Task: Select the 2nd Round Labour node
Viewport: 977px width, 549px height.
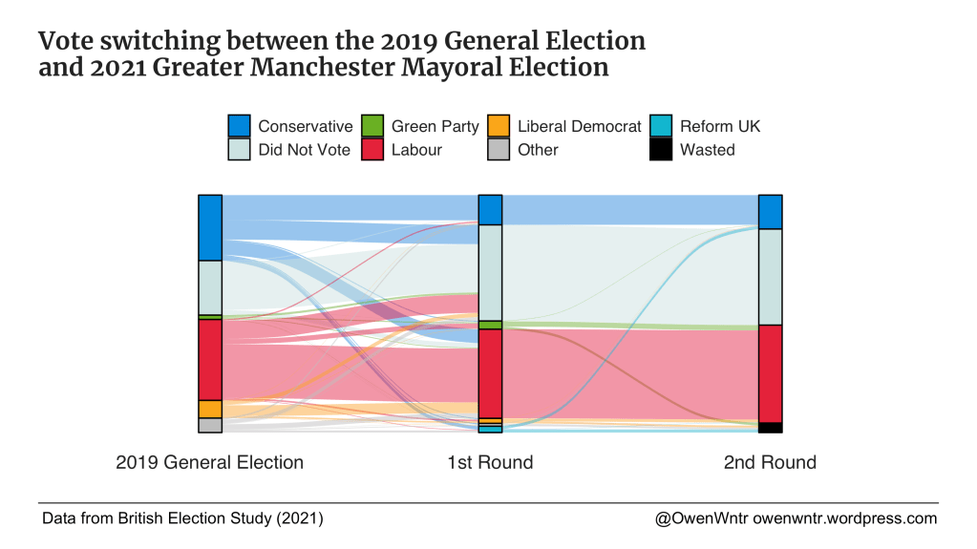Action: point(770,373)
